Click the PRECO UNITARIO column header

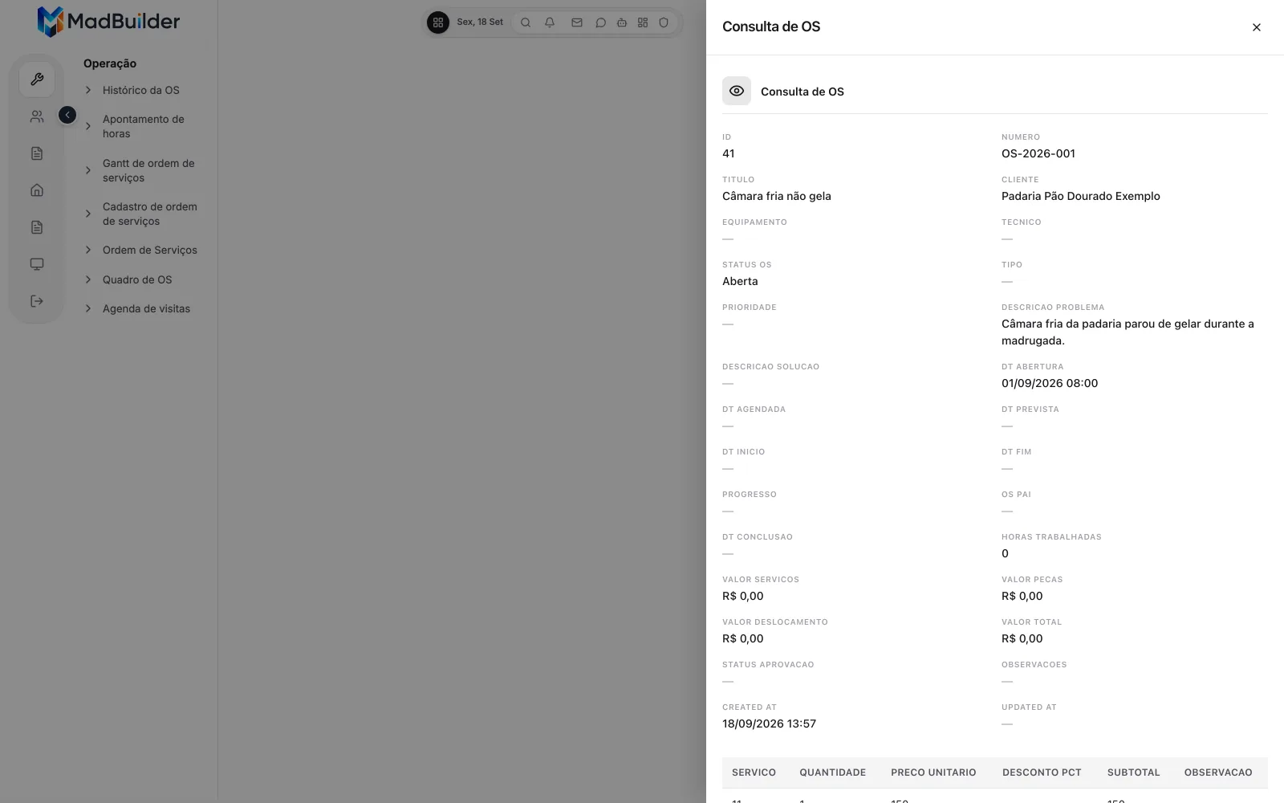933,772
